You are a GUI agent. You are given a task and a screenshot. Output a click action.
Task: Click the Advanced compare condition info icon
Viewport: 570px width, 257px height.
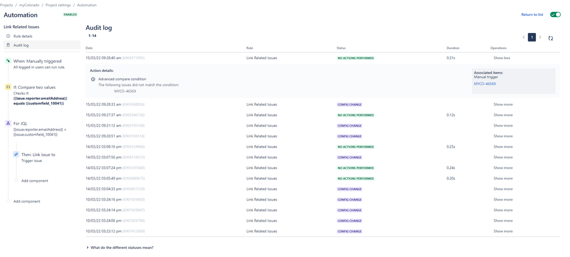tap(93, 79)
